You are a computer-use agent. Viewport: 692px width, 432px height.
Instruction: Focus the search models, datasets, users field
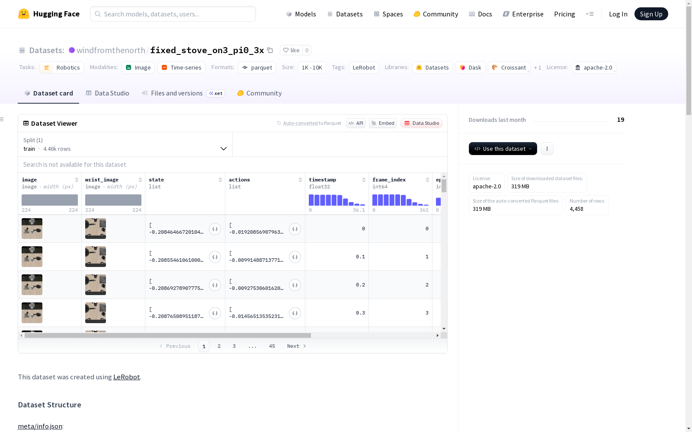click(x=173, y=14)
